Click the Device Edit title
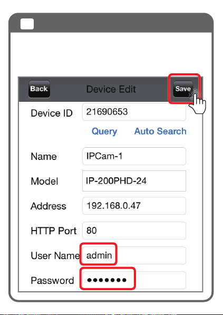Screen dimensions: 223x315 [x=111, y=89]
